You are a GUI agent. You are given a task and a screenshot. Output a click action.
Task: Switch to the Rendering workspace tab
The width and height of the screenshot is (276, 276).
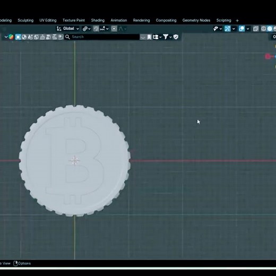[141, 20]
